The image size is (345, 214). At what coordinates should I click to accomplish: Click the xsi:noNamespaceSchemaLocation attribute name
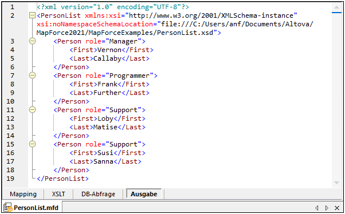pyautogui.click(x=95, y=24)
